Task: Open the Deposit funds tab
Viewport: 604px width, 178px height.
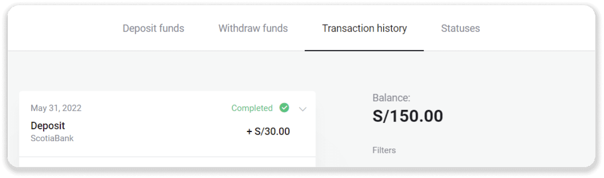Action: tap(153, 28)
